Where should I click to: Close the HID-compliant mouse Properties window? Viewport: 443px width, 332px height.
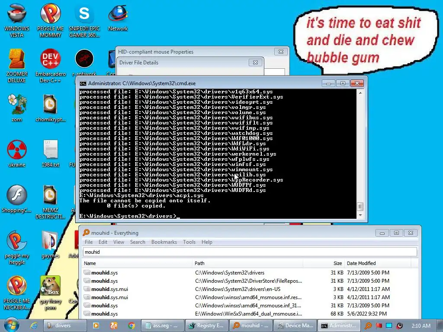click(281, 52)
